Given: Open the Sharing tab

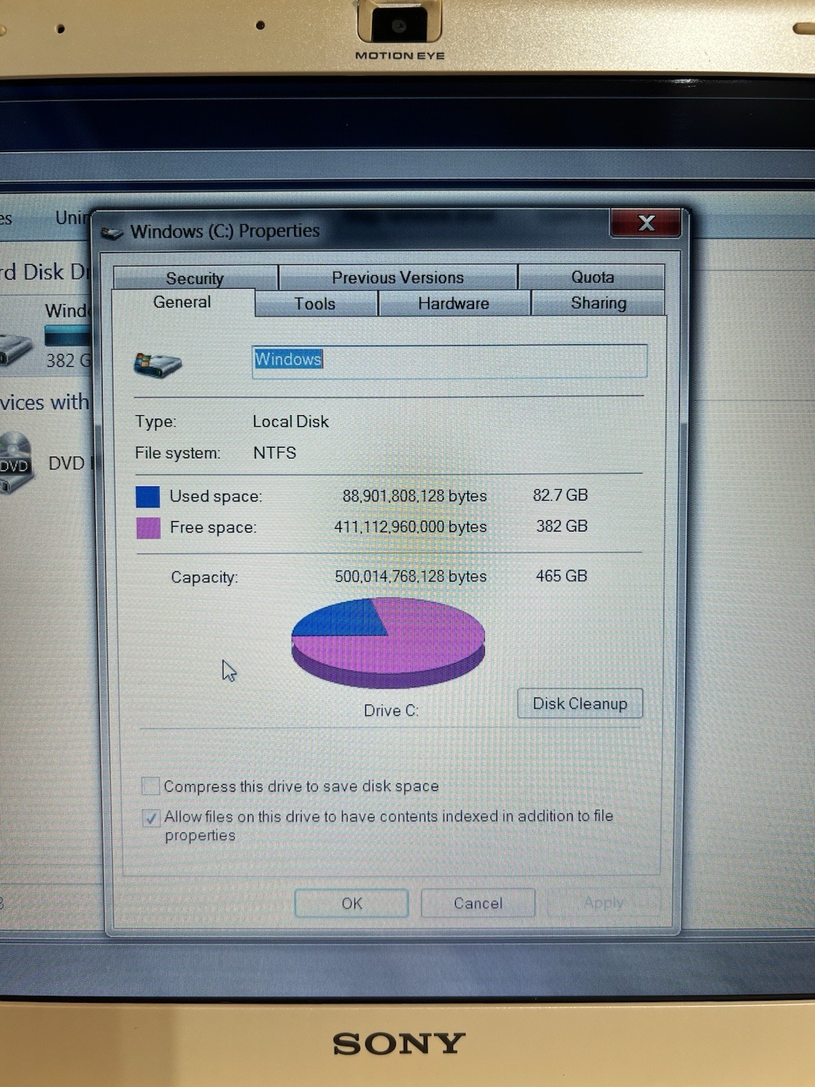Looking at the screenshot, I should (598, 302).
